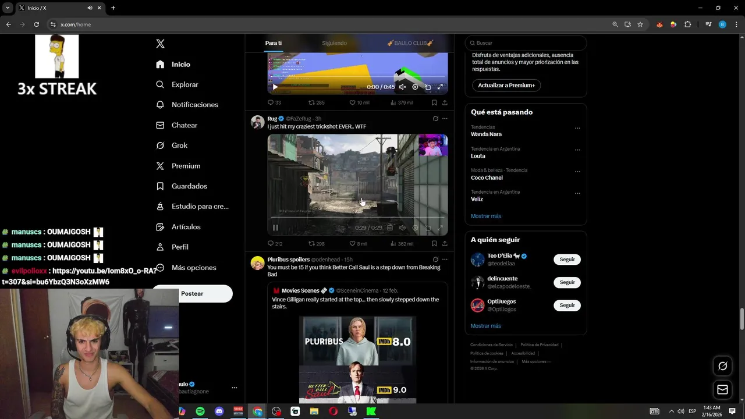
Task: Open FaZeRug's profile avatar
Action: tap(257, 122)
